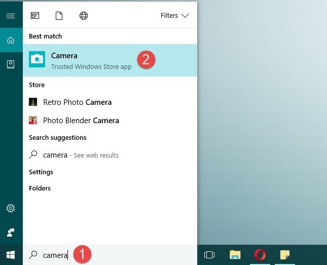Open the Filters dropdown
The width and height of the screenshot is (327, 265).
click(175, 16)
